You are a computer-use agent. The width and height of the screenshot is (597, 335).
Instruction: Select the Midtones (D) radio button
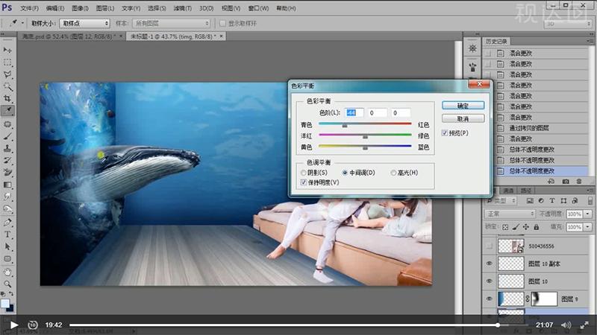[x=345, y=173]
